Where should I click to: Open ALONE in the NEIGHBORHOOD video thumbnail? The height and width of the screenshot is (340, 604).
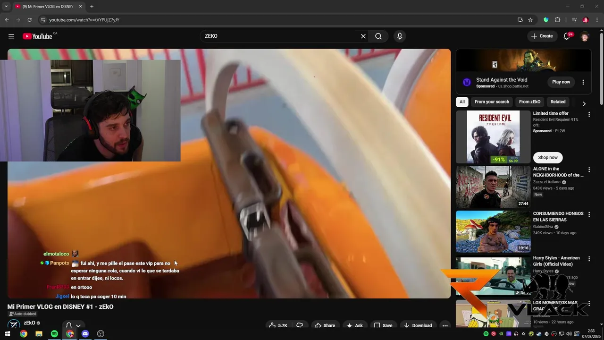coord(493,187)
